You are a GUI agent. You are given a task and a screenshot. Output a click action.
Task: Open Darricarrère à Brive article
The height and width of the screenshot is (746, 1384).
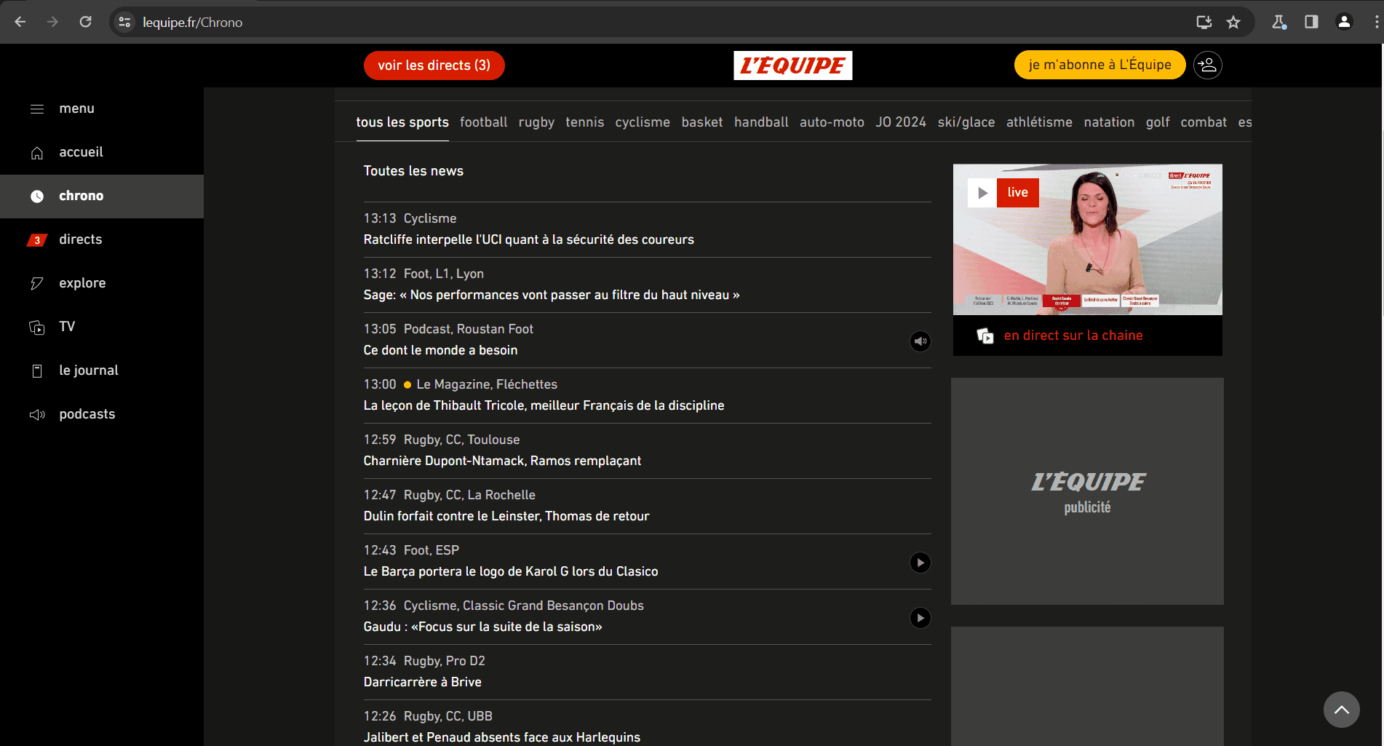pos(423,682)
